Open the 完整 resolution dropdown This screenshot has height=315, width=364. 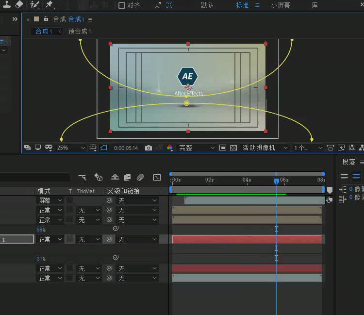197,148
